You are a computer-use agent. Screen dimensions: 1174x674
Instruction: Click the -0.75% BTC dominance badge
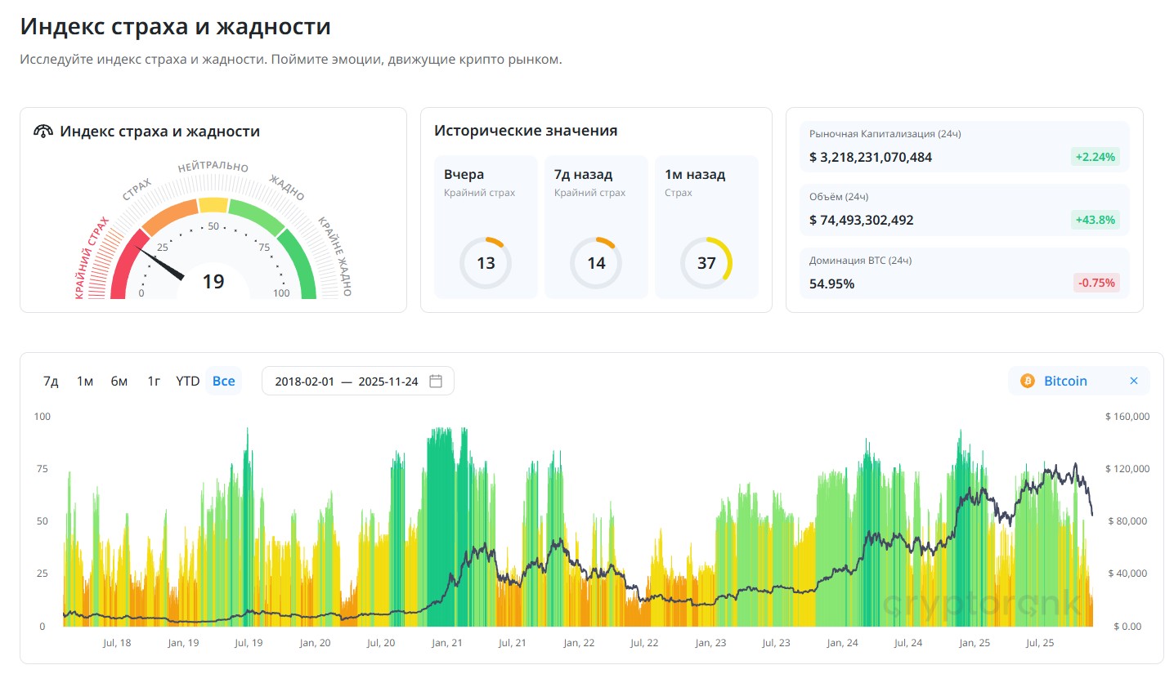(x=1096, y=283)
